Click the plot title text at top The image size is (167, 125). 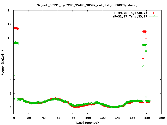click(x=83, y=5)
